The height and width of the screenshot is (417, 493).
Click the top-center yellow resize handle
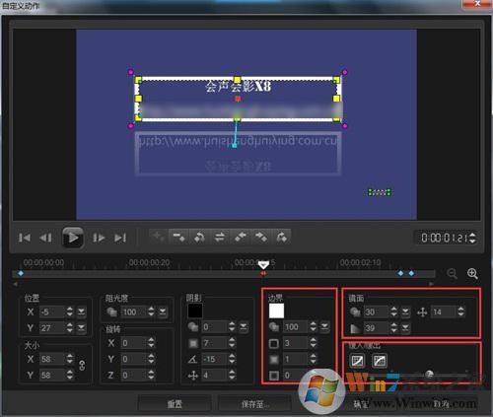237,80
